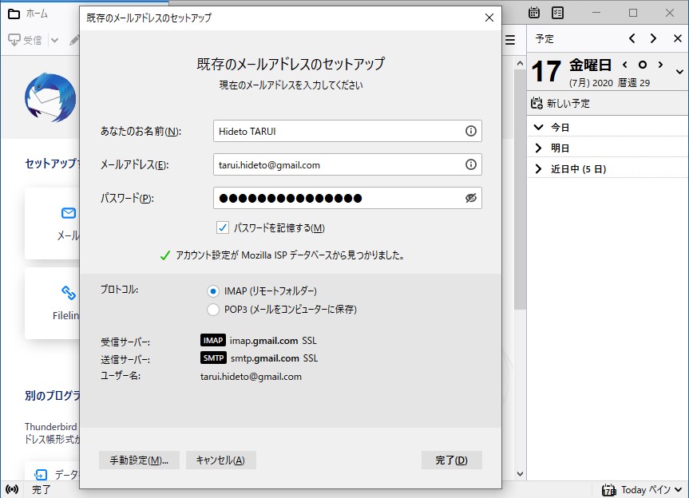Open the Tasks tab icon
689x498 pixels.
pyautogui.click(x=557, y=13)
